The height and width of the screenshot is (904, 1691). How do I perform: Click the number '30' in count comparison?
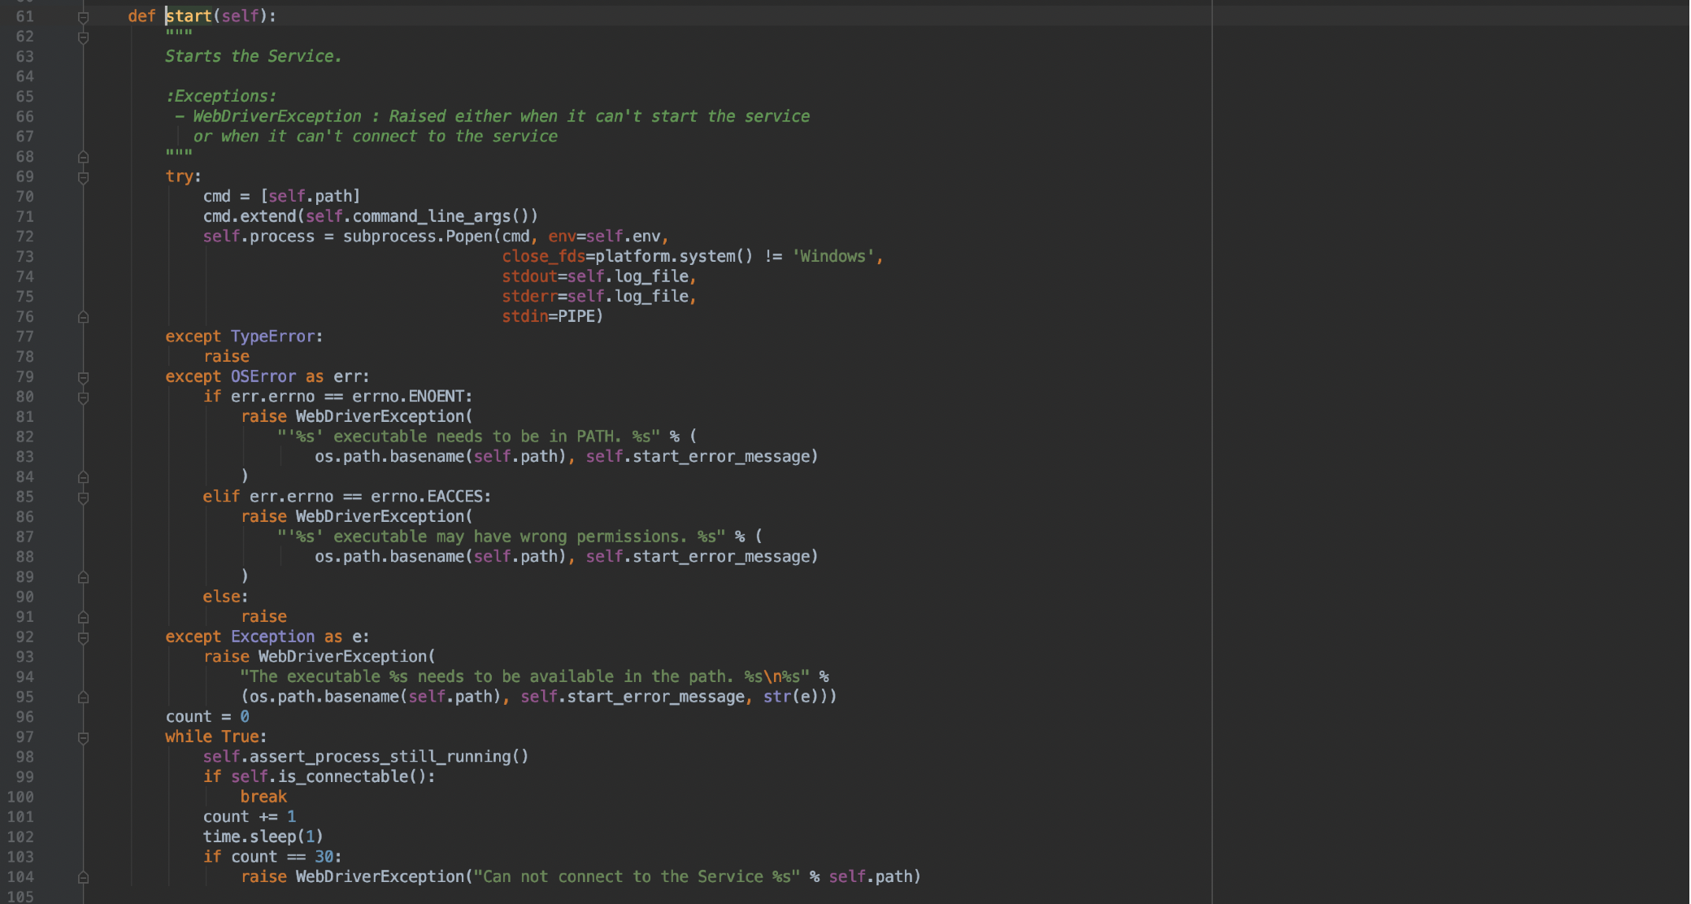(x=324, y=857)
